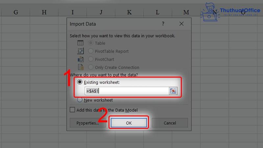Choose the Existing worksheet radio button
Viewport: 263px width, 148px height.
(80, 82)
